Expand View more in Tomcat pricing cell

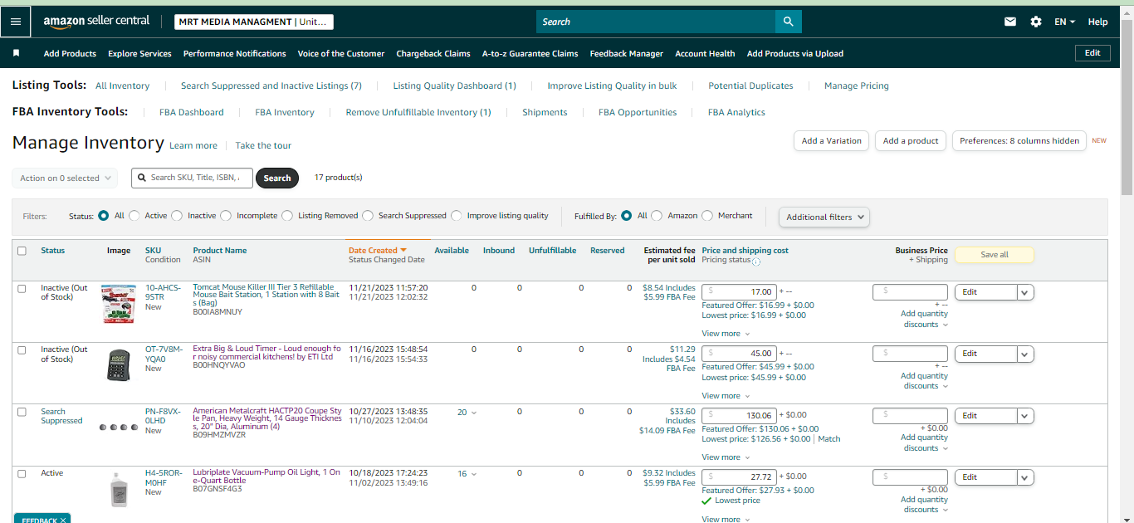click(726, 334)
